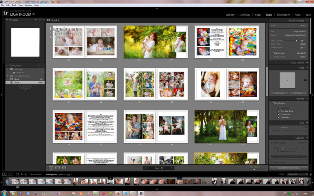Uncheck the Text Safe Area guide
This screenshot has height=196, width=314.
278,111
